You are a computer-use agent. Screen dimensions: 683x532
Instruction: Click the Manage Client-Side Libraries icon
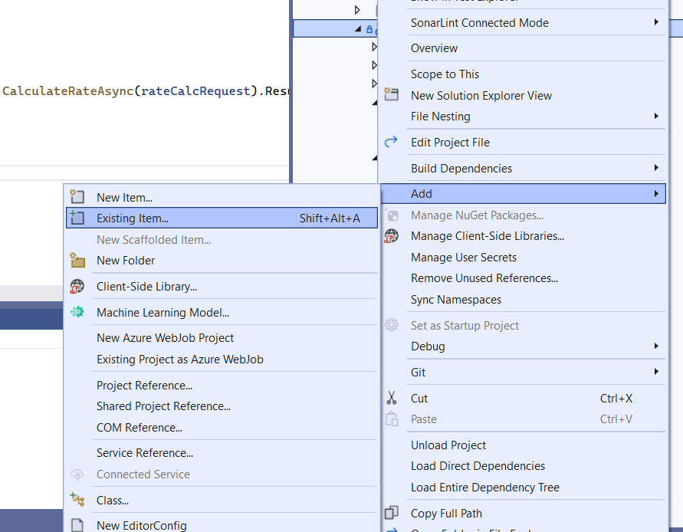[x=391, y=235]
